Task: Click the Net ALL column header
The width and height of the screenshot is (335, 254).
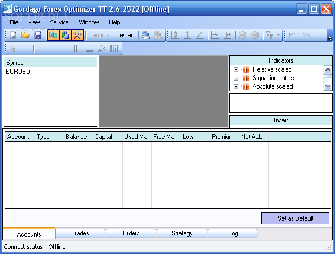Action: coord(254,137)
